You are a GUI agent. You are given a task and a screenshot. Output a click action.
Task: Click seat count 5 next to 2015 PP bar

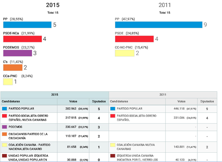[x=55, y=25]
